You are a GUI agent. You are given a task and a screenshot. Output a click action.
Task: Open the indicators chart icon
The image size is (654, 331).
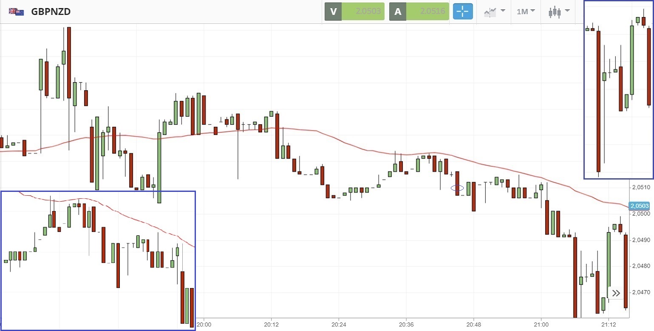click(490, 12)
